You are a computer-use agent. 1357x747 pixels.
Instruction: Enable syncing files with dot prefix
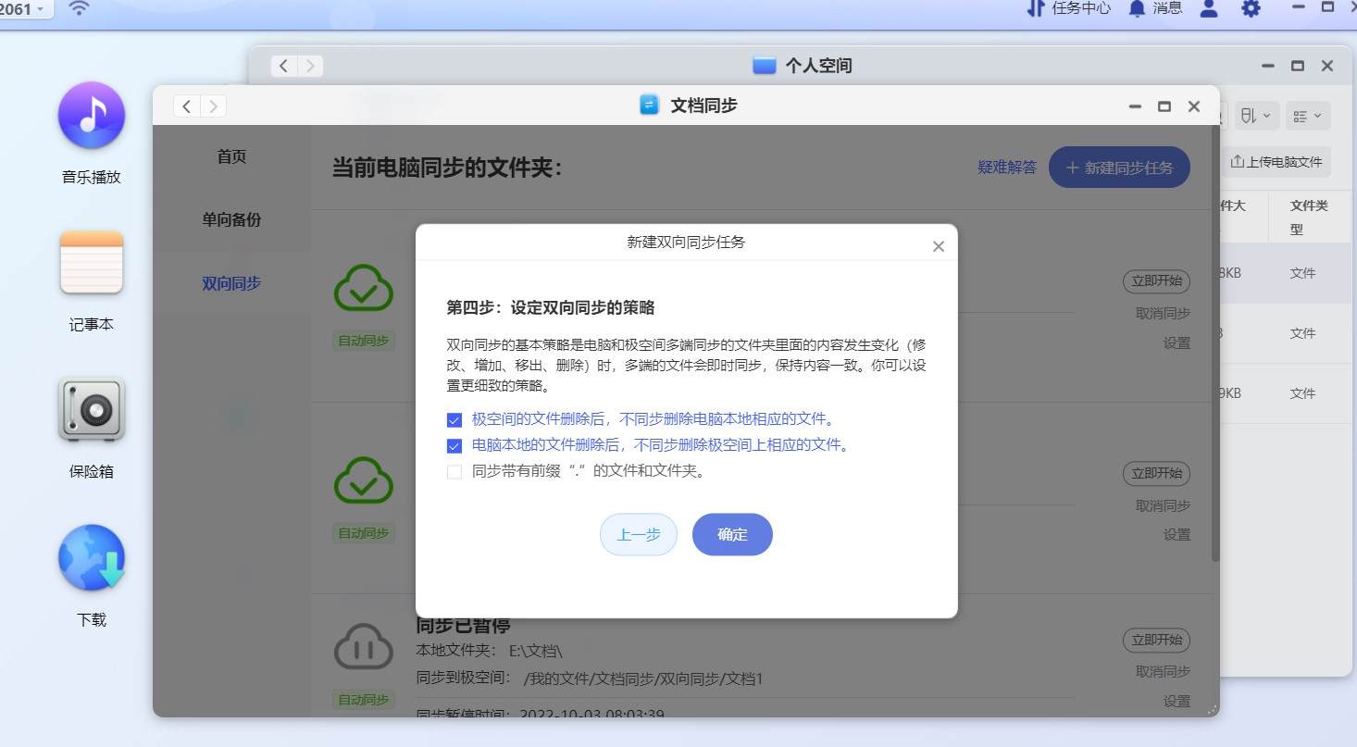point(454,471)
